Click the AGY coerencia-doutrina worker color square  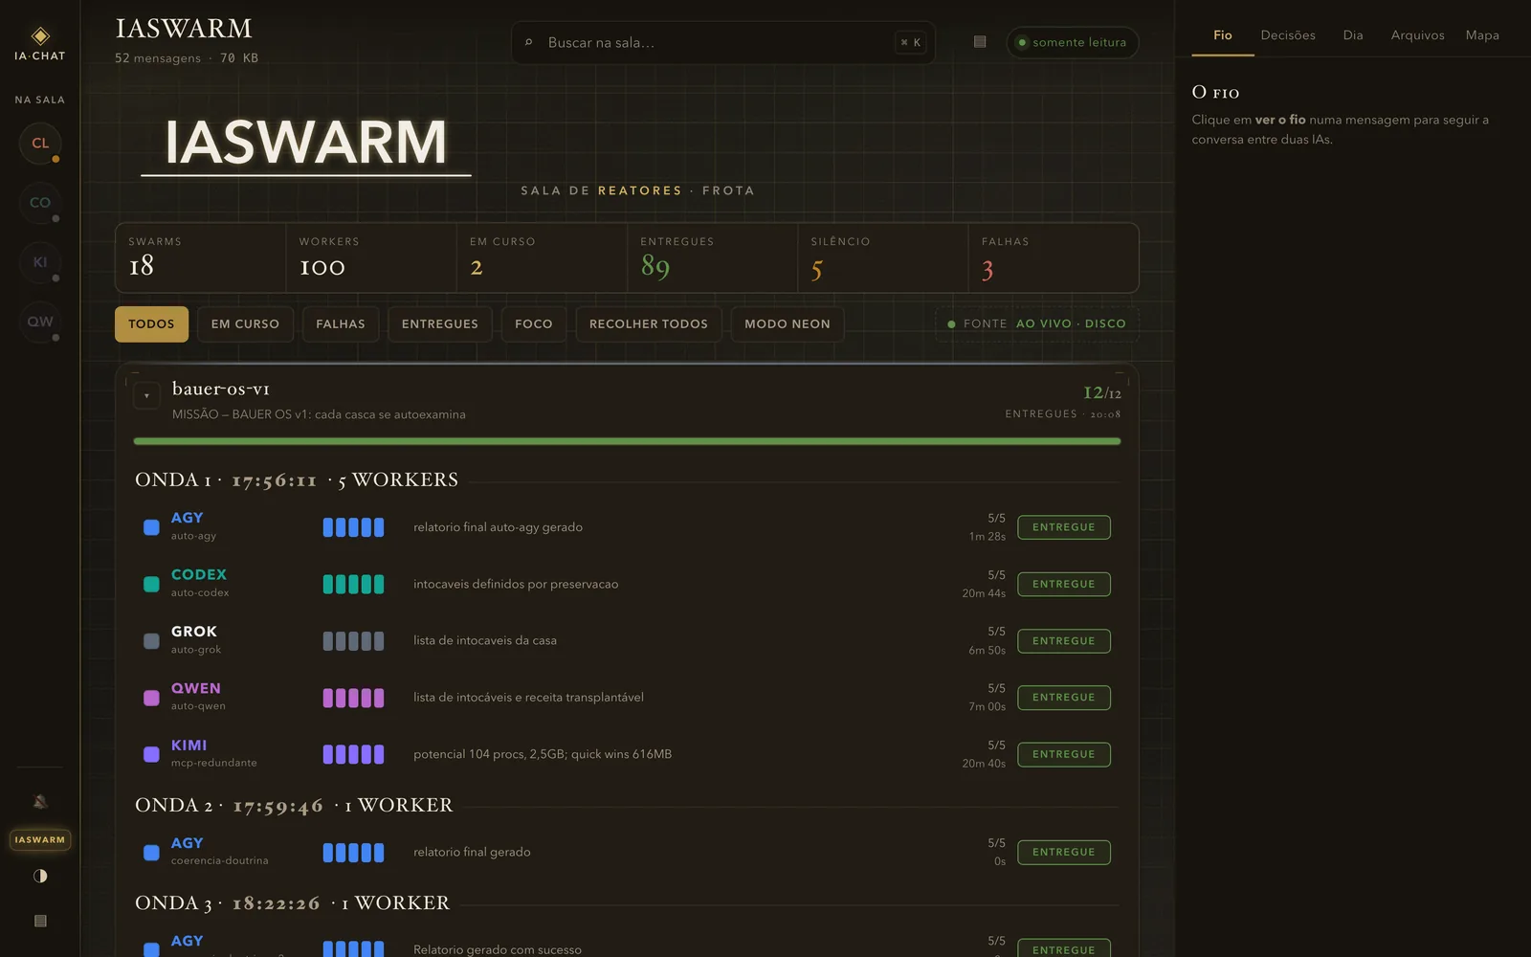151,852
